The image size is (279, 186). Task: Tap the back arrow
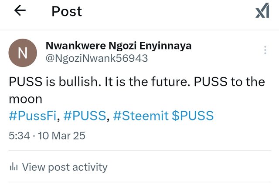20,11
